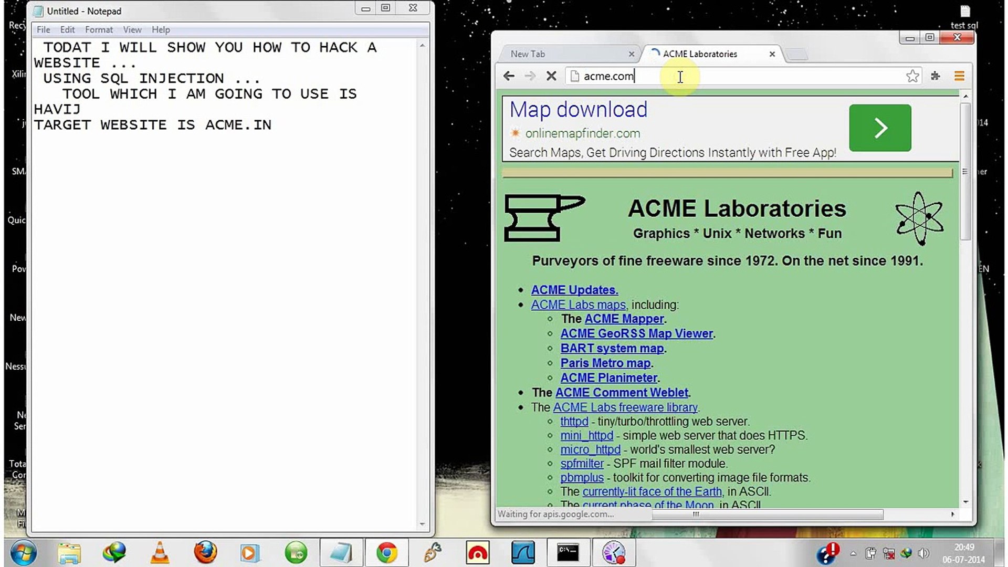Image resolution: width=1008 pixels, height=567 pixels.
Task: Click the acme.com address bar
Action: (735, 76)
